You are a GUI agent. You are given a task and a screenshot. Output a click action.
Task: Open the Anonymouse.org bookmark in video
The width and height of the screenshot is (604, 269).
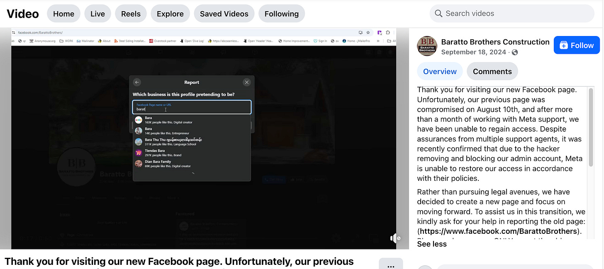point(42,41)
